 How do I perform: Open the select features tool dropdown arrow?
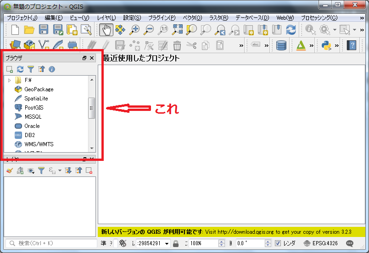(x=354, y=30)
